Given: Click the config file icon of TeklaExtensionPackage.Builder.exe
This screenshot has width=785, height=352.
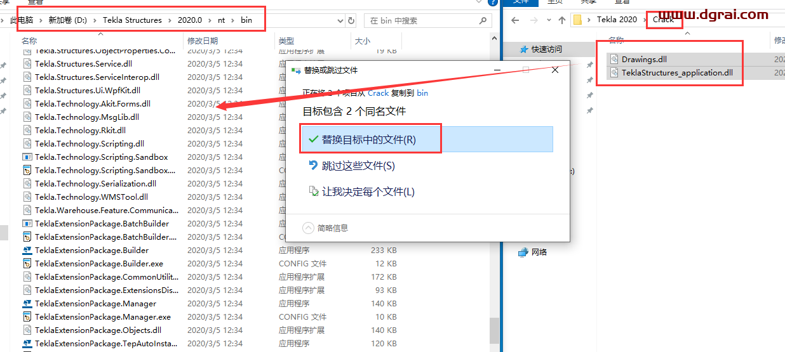Looking at the screenshot, I should (27, 263).
